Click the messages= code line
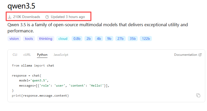The image size is (207, 111). (64, 86)
